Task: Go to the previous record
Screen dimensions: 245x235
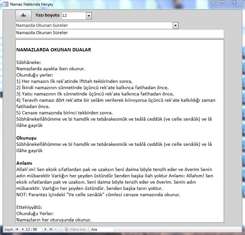Action: [x=22, y=229]
